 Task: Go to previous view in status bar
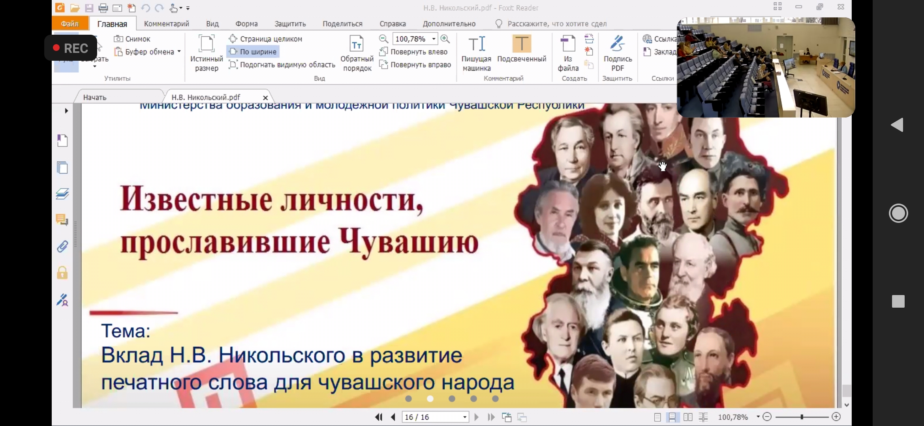point(507,417)
